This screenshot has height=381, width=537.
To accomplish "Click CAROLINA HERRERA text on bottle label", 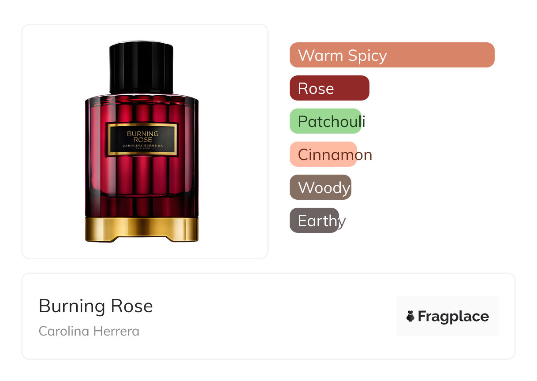I will click(x=142, y=146).
